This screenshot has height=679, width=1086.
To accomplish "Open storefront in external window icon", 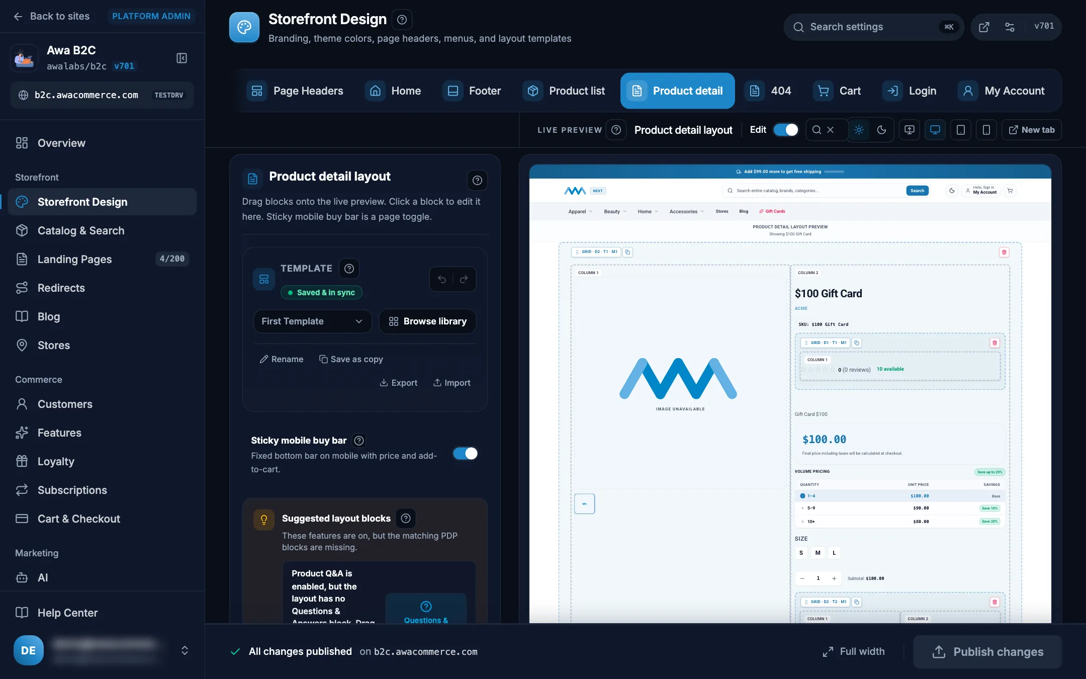I will tap(984, 27).
